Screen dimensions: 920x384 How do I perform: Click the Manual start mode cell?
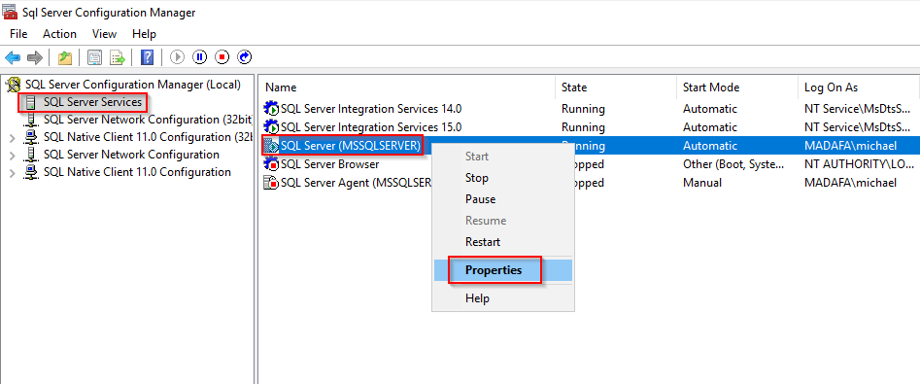click(702, 183)
